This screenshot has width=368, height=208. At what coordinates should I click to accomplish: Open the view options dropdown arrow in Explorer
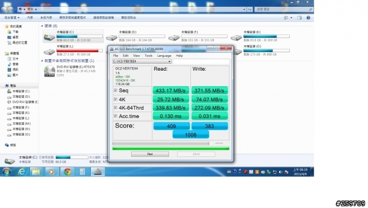pos(292,18)
